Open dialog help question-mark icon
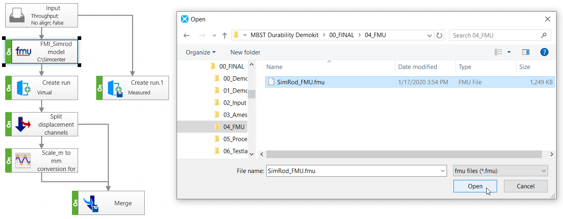The height and width of the screenshot is (219, 563). click(x=544, y=52)
